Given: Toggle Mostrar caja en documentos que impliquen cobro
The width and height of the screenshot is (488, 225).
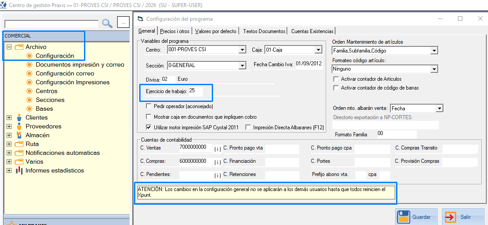Looking at the screenshot, I should click(149, 117).
